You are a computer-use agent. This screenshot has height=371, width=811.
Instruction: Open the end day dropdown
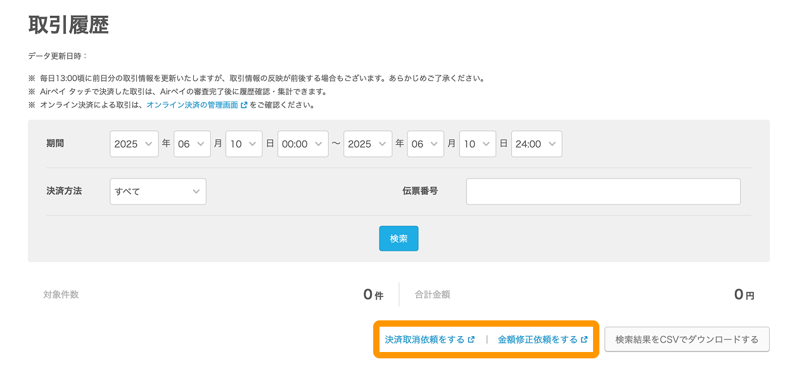click(477, 144)
